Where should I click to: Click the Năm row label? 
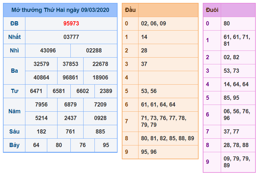point(14,111)
